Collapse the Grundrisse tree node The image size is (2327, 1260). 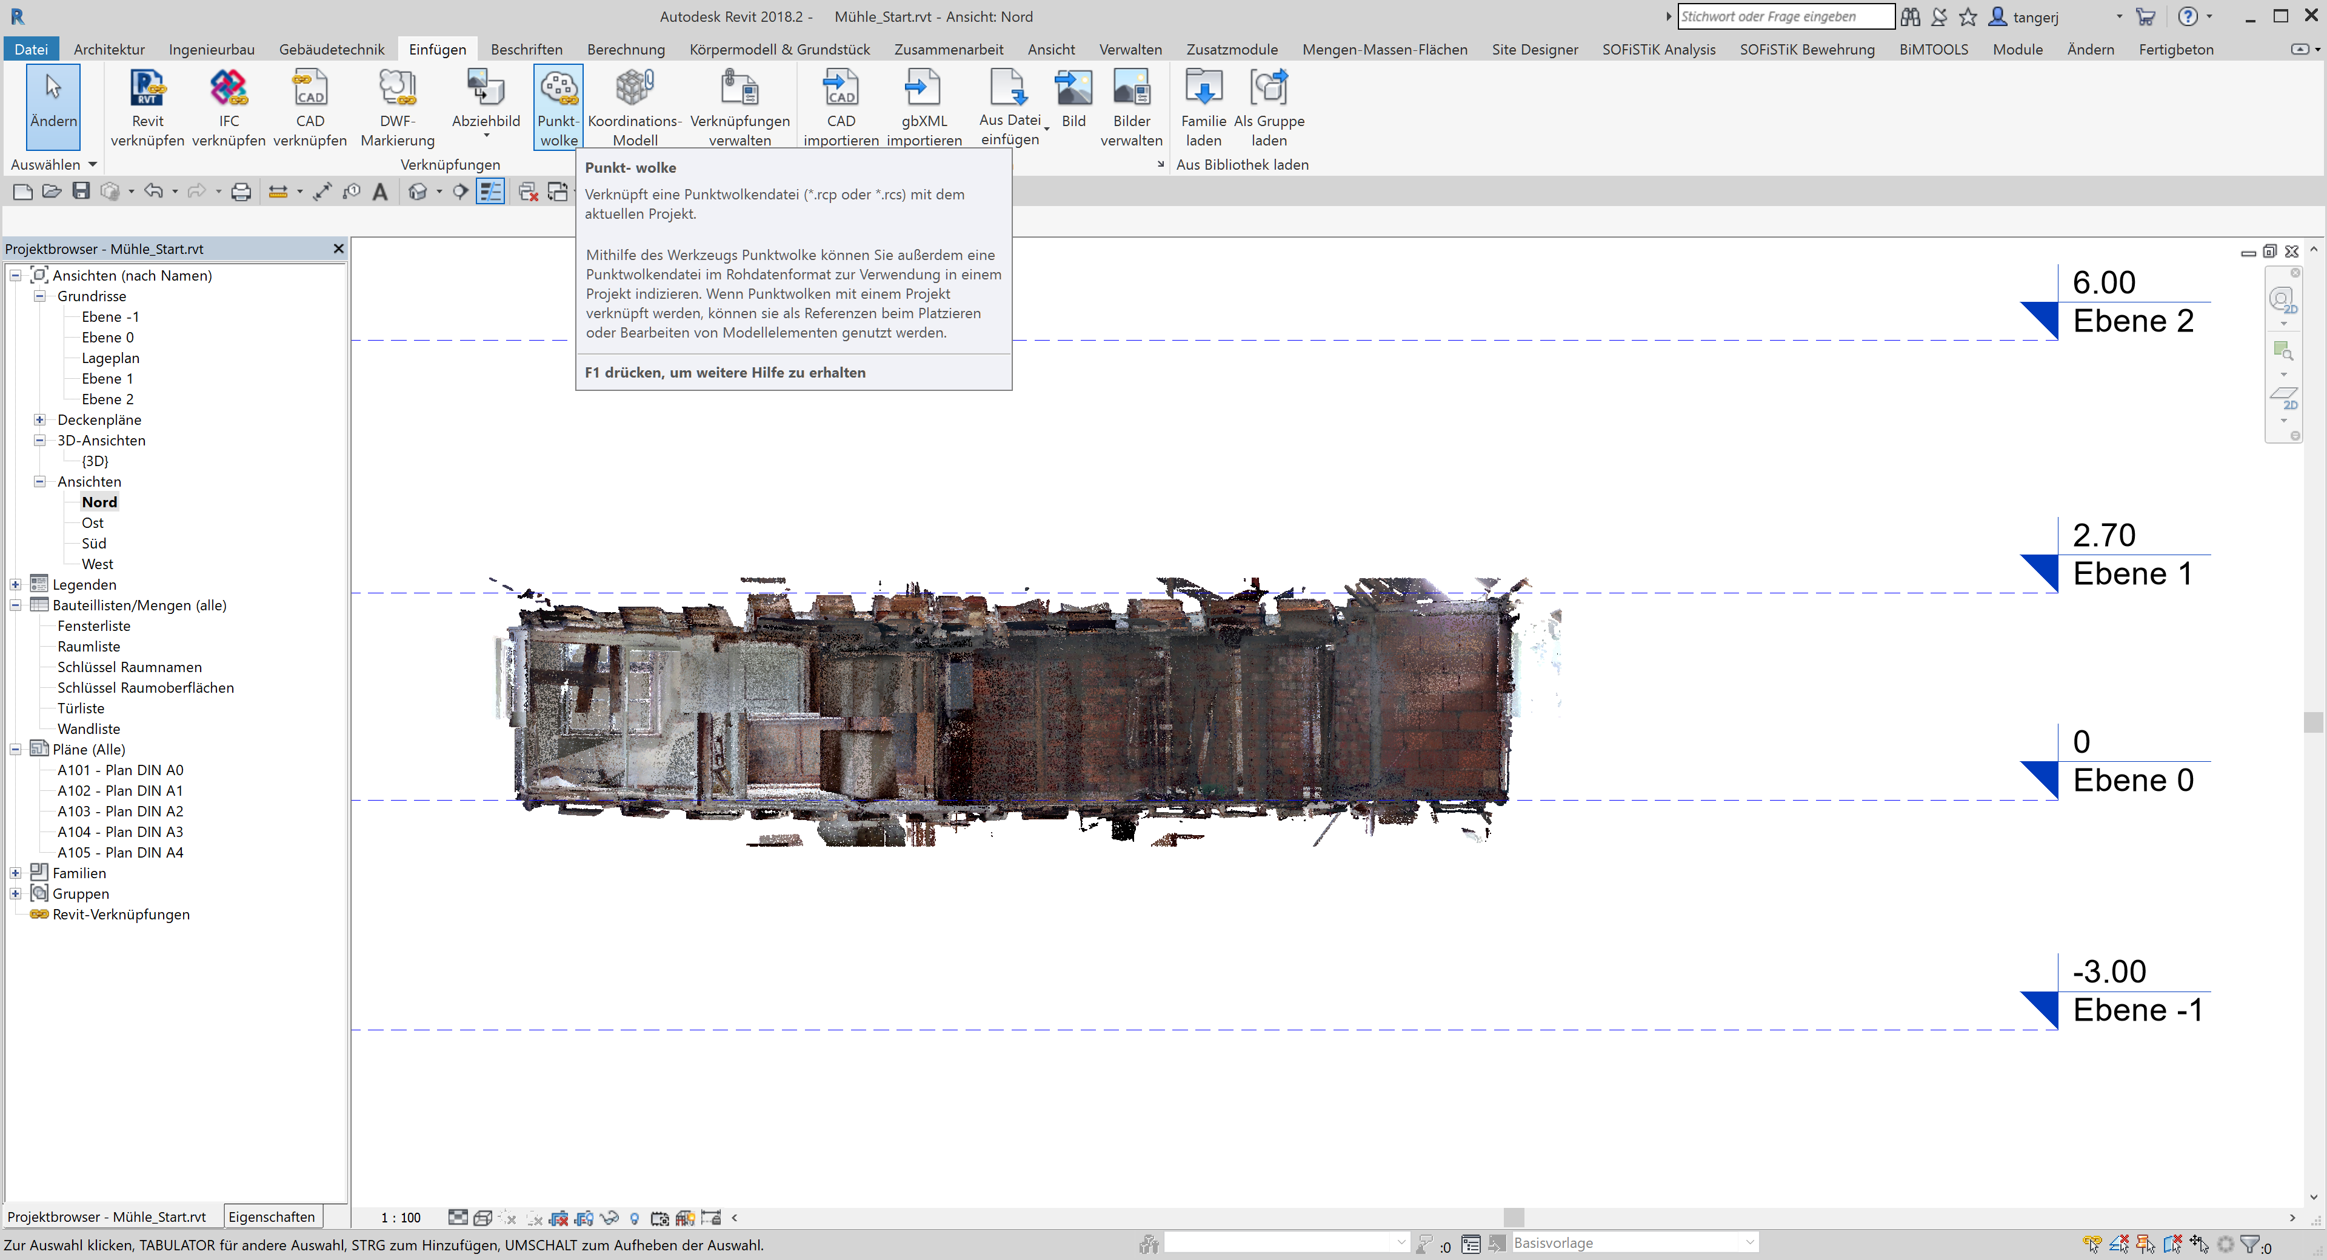pos(40,296)
